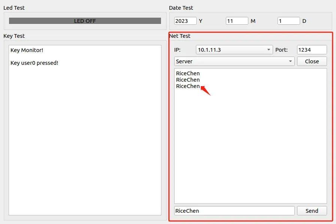Viewport: 336px width, 224px height.
Task: Click the second RiceChen line in receive log
Action: tap(188, 80)
